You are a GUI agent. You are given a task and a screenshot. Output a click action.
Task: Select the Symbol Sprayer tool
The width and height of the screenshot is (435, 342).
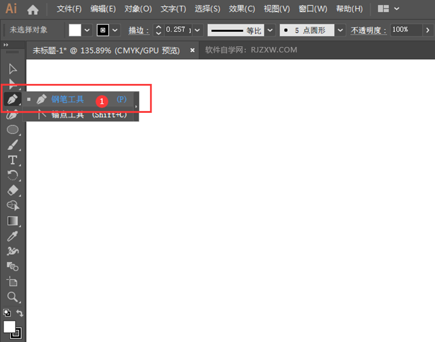pos(13,251)
